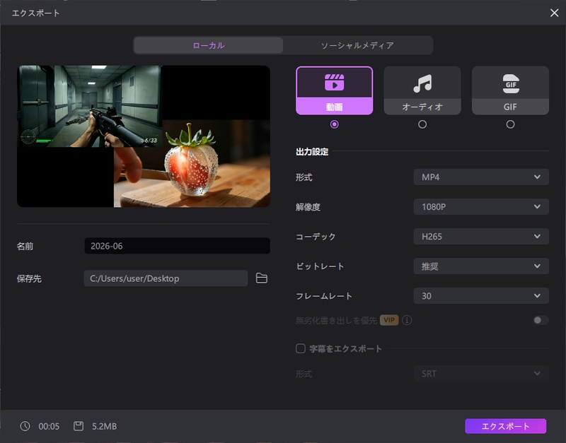Open the 形式 MP4 dropdown
Image resolution: width=566 pixels, height=443 pixels.
coord(481,177)
